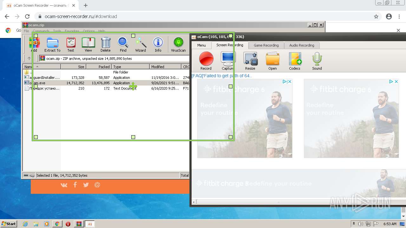Sort WinRAR list by Type column

coord(130,67)
